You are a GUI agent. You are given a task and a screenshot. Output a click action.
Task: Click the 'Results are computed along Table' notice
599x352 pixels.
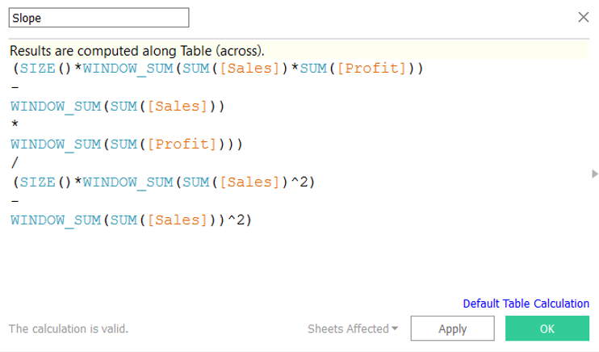(x=136, y=50)
